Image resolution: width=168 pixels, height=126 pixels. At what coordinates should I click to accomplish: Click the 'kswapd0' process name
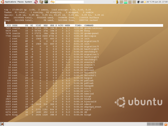pyautogui.click(x=89, y=86)
